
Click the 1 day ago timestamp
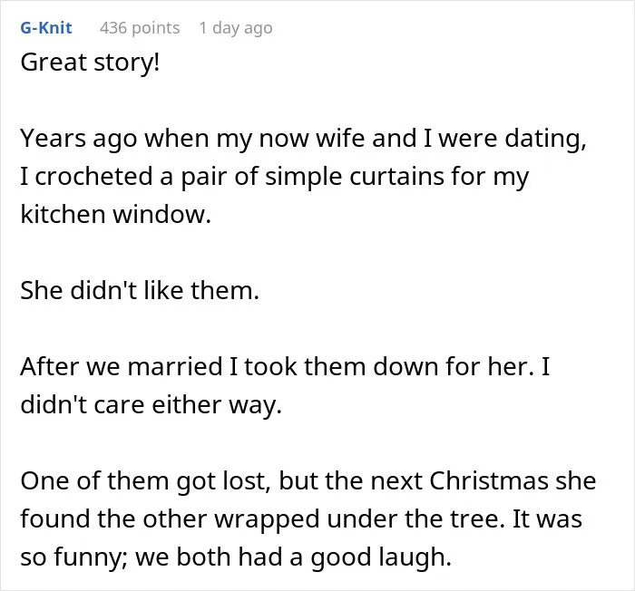pyautogui.click(x=236, y=28)
